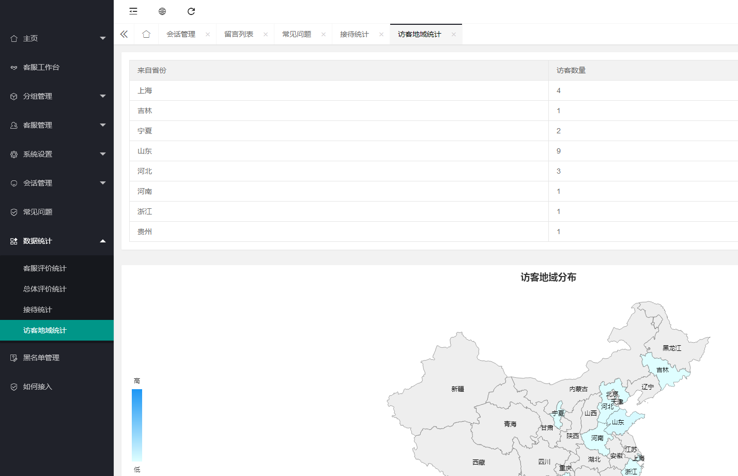
Task: Open the home tab house icon
Action: [146, 34]
